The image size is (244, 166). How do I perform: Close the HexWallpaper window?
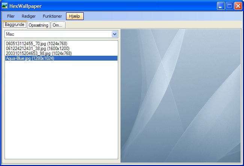coord(238,6)
